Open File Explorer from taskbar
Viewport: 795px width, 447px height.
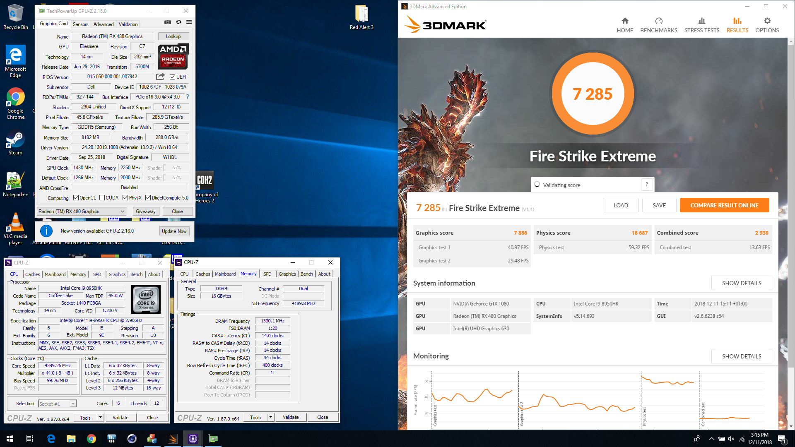[71, 439]
